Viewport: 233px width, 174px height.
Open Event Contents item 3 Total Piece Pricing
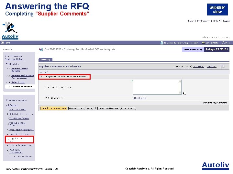pos(19,118)
